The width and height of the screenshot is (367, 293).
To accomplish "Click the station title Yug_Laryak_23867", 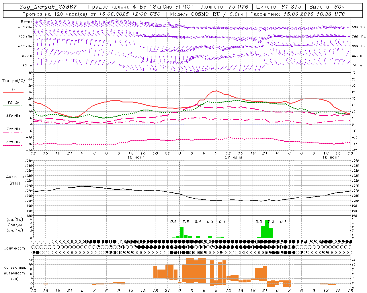I will pos(48,7).
